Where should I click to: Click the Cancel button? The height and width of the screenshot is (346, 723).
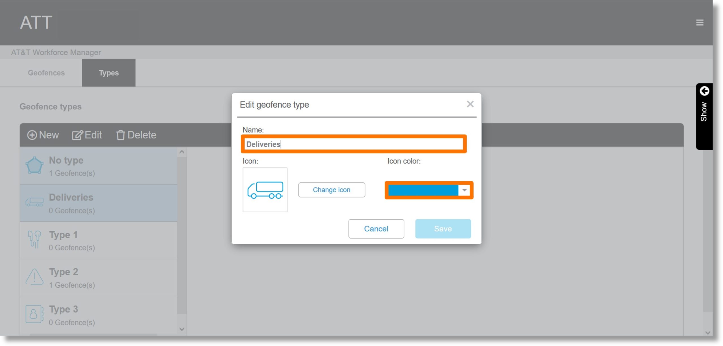[x=376, y=229]
